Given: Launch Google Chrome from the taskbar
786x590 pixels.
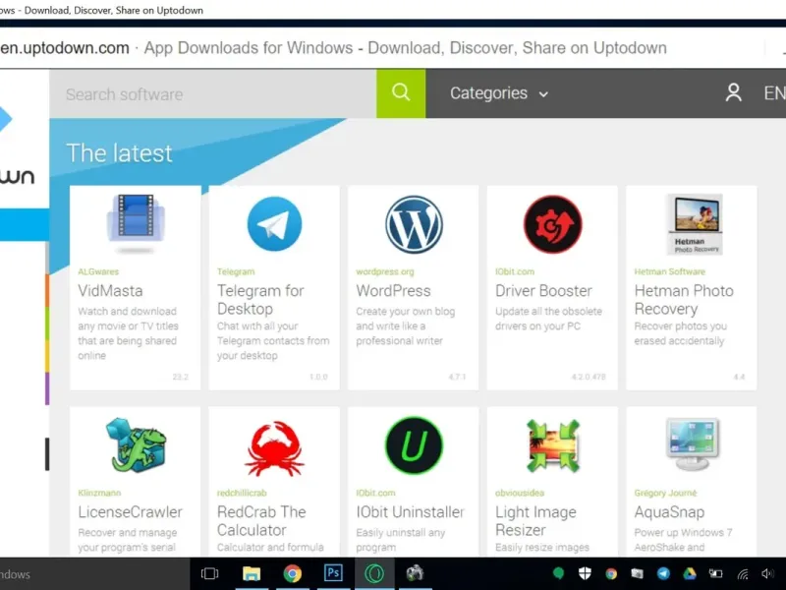Looking at the screenshot, I should (292, 573).
